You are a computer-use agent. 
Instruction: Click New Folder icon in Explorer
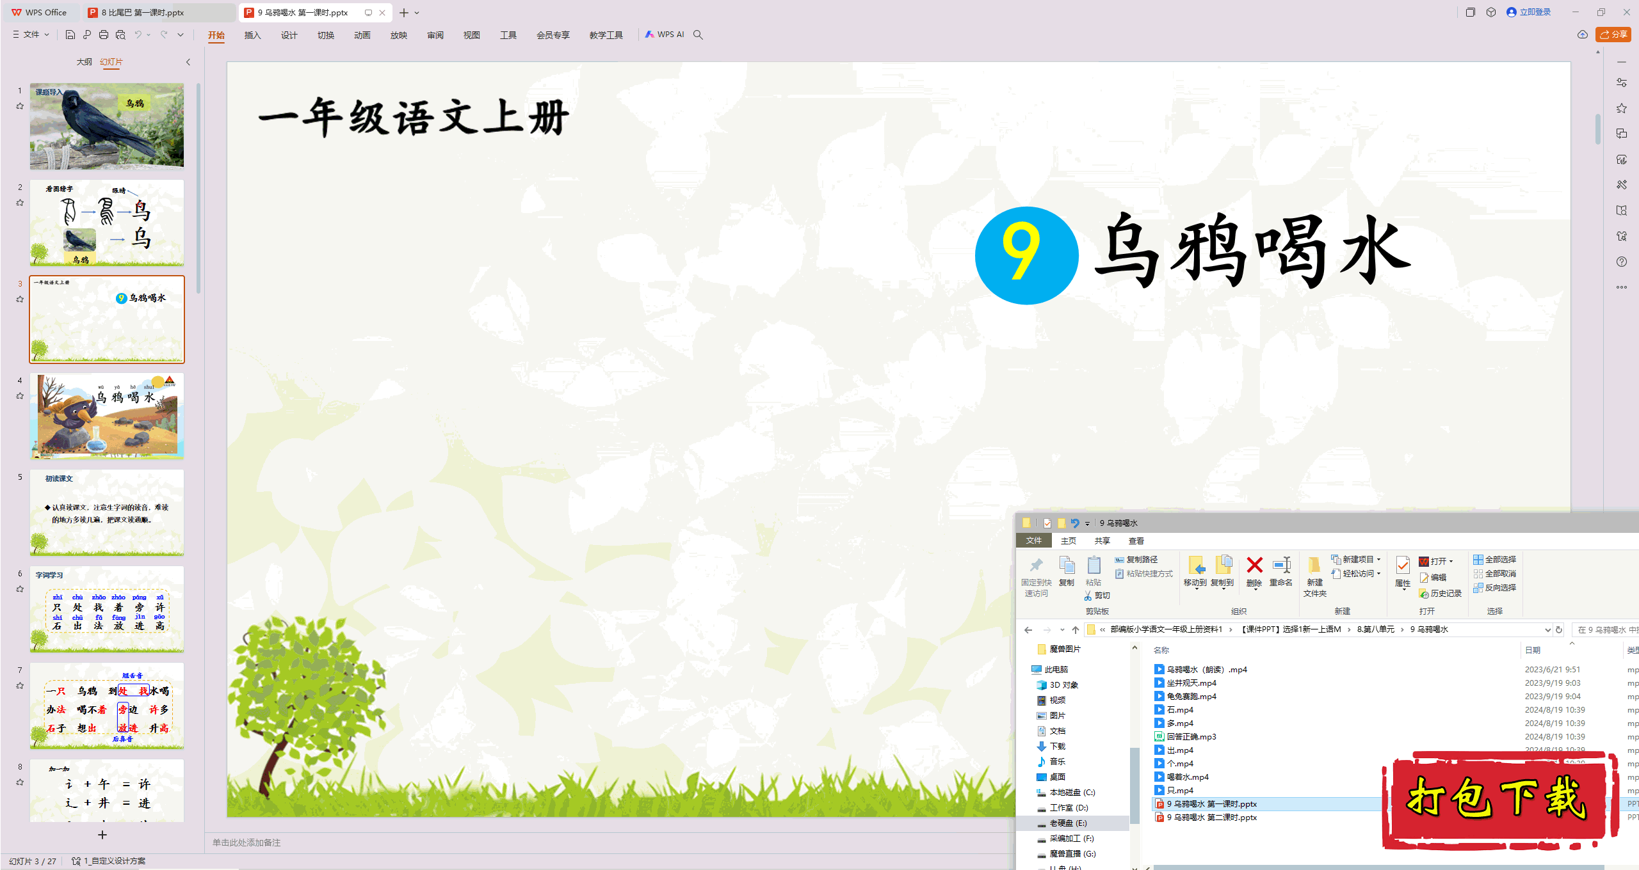click(1314, 565)
